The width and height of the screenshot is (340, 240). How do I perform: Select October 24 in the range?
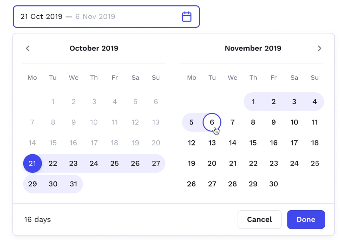(94, 163)
